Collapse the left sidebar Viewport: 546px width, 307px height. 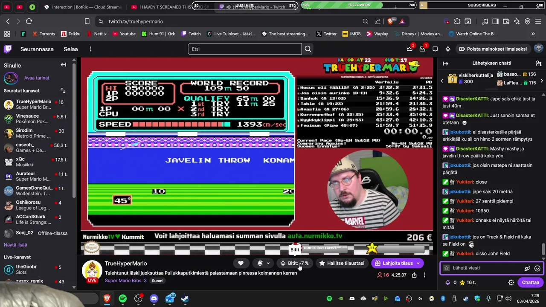coord(63,65)
